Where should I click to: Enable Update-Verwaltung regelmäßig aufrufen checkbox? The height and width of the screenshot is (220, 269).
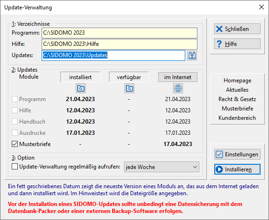15,167
